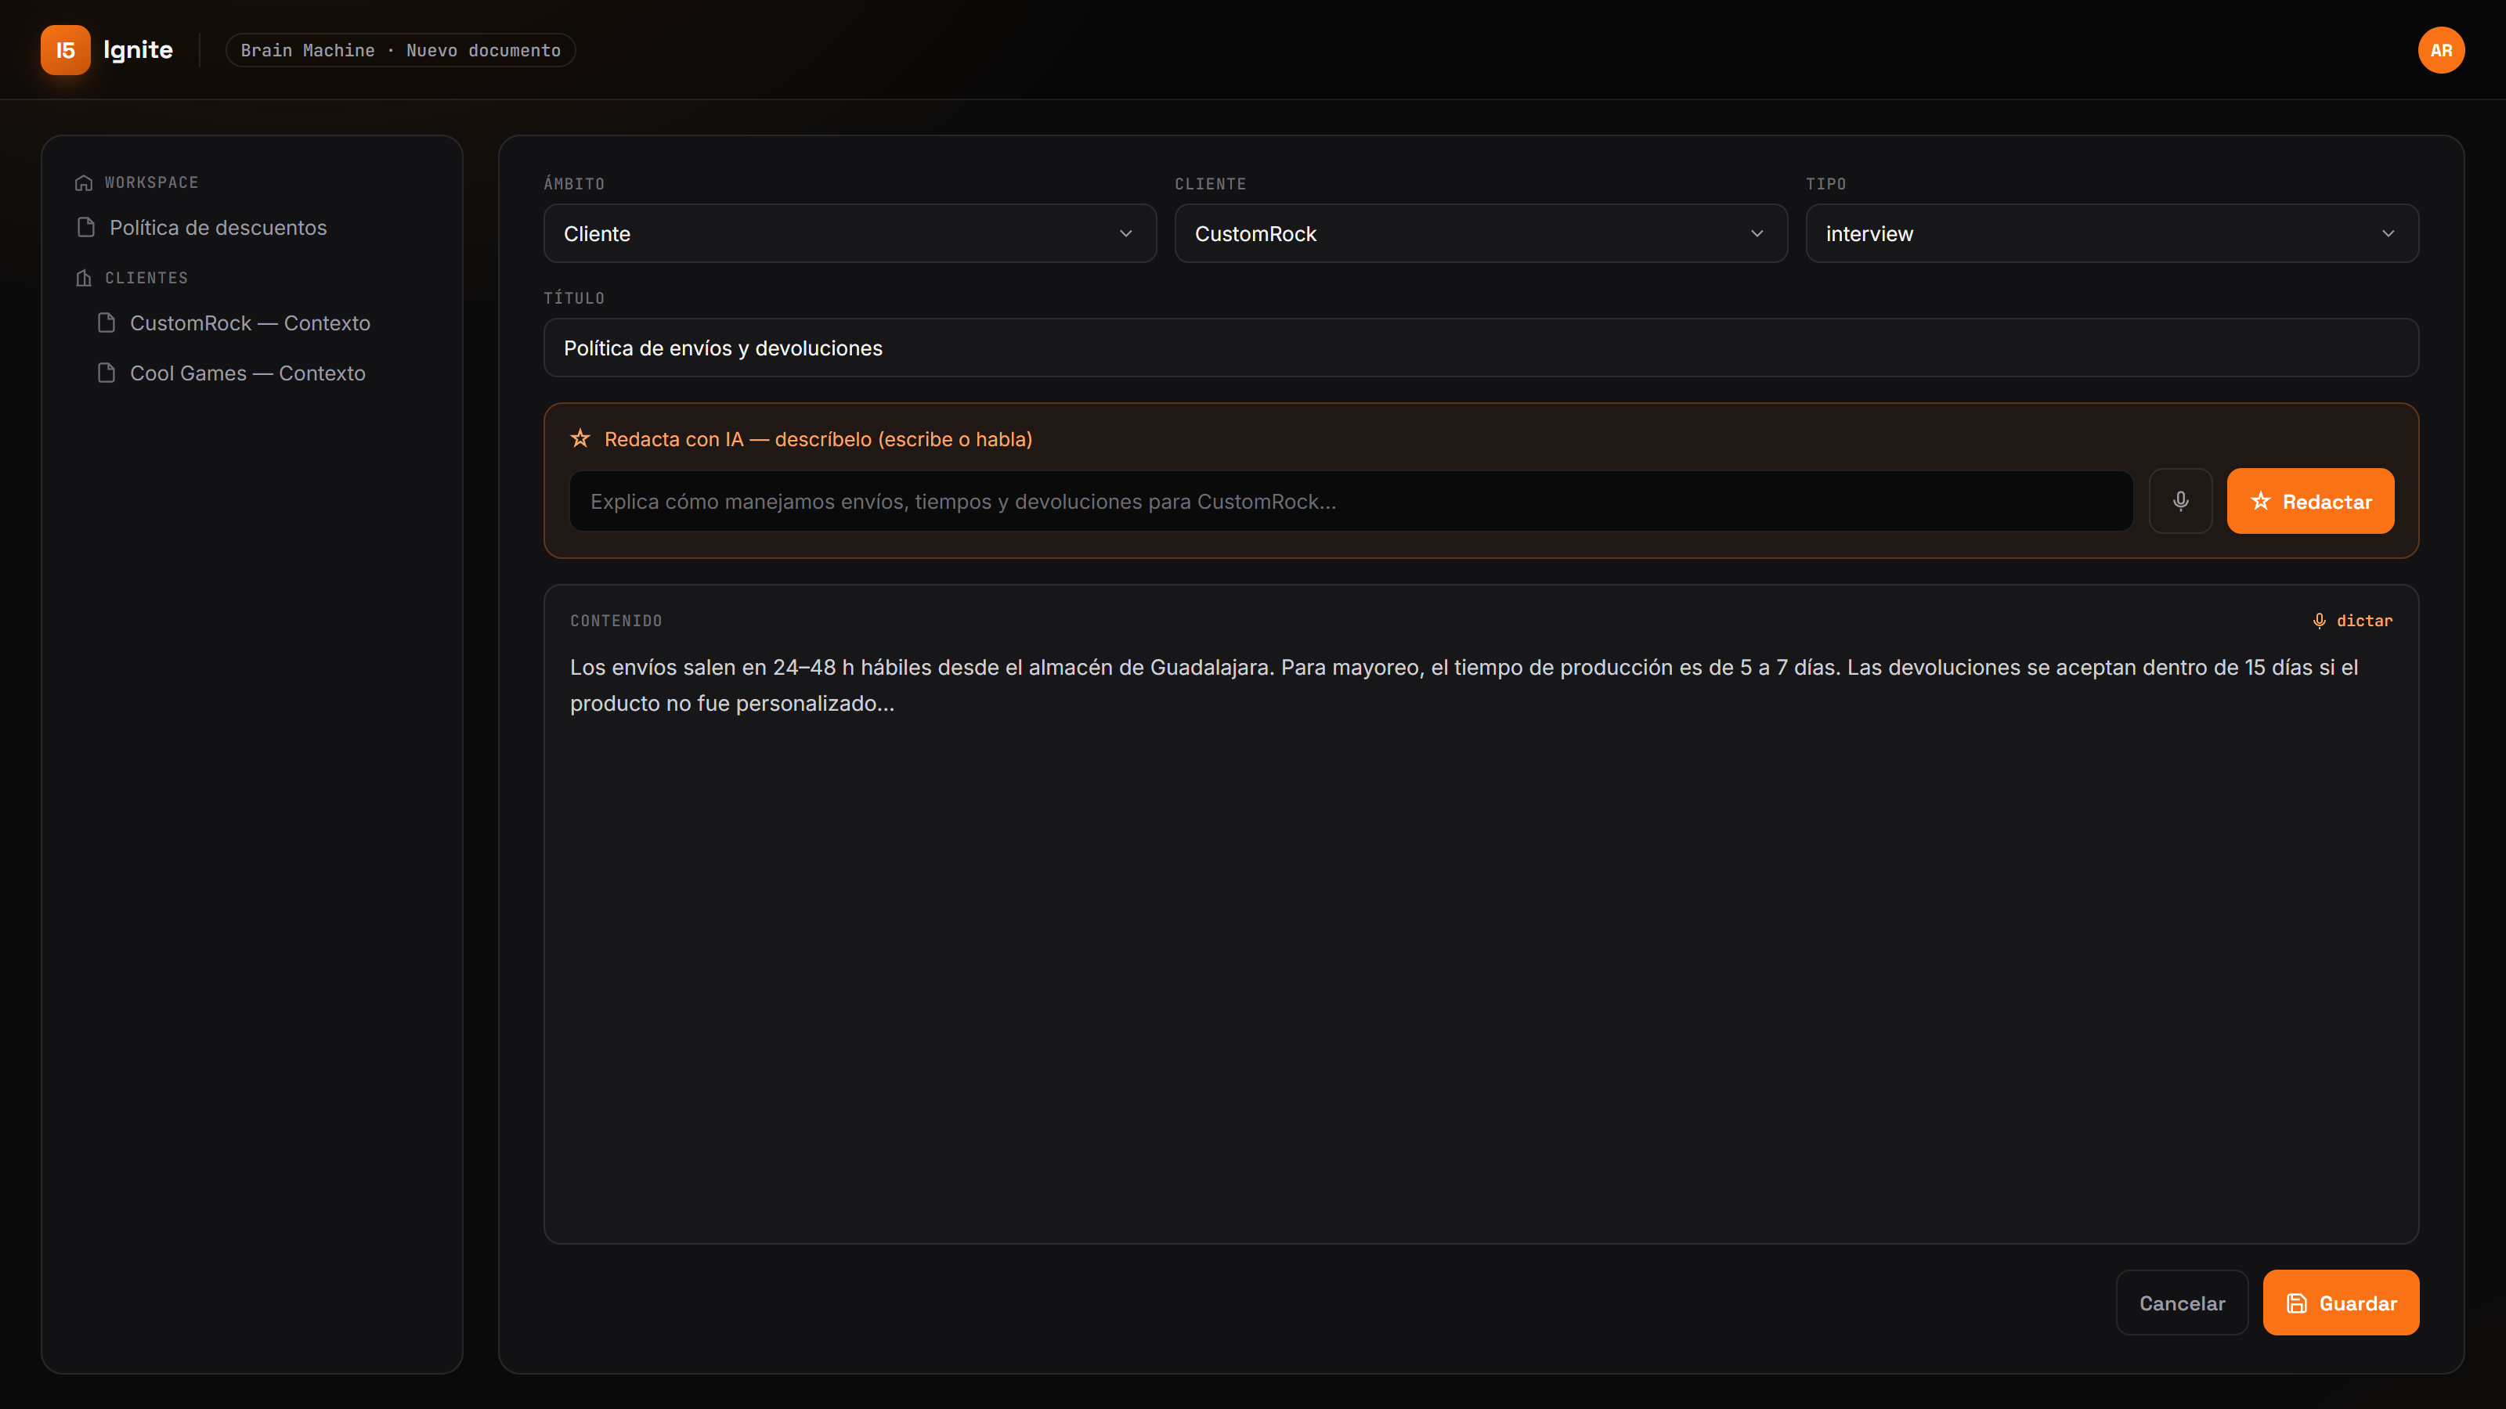Viewport: 2506px width, 1409px height.
Task: Open the Tipo dropdown showing interview
Action: click(2112, 233)
